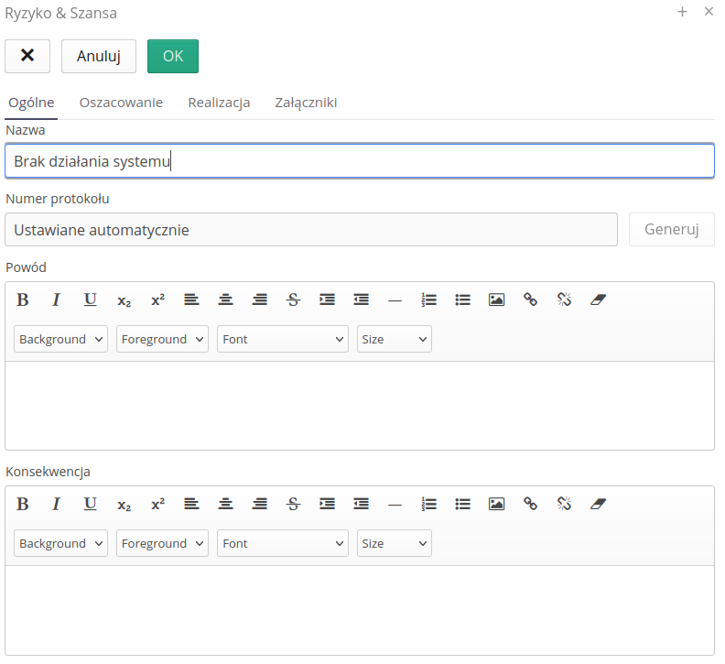Toggle underline in Konsekwencja editor toolbar
Screen dimensions: 725x664
pos(90,504)
